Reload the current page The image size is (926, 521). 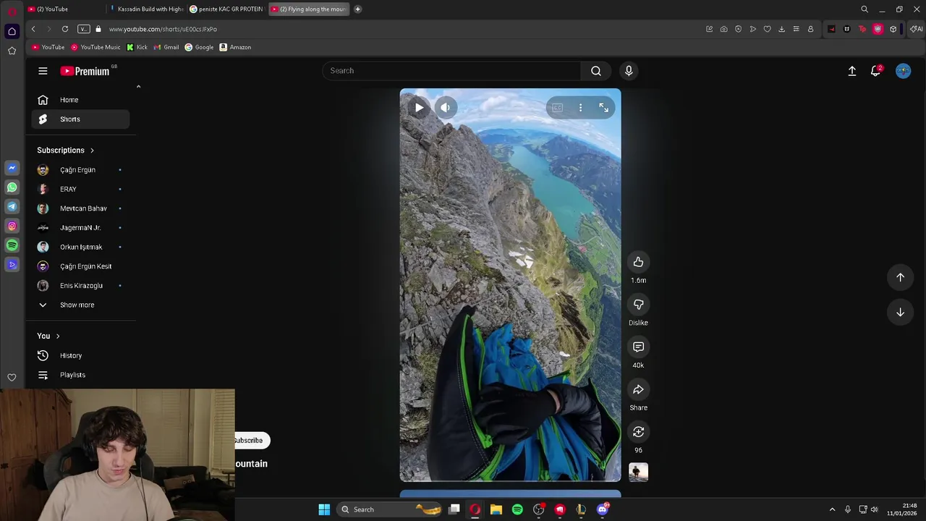(x=65, y=29)
